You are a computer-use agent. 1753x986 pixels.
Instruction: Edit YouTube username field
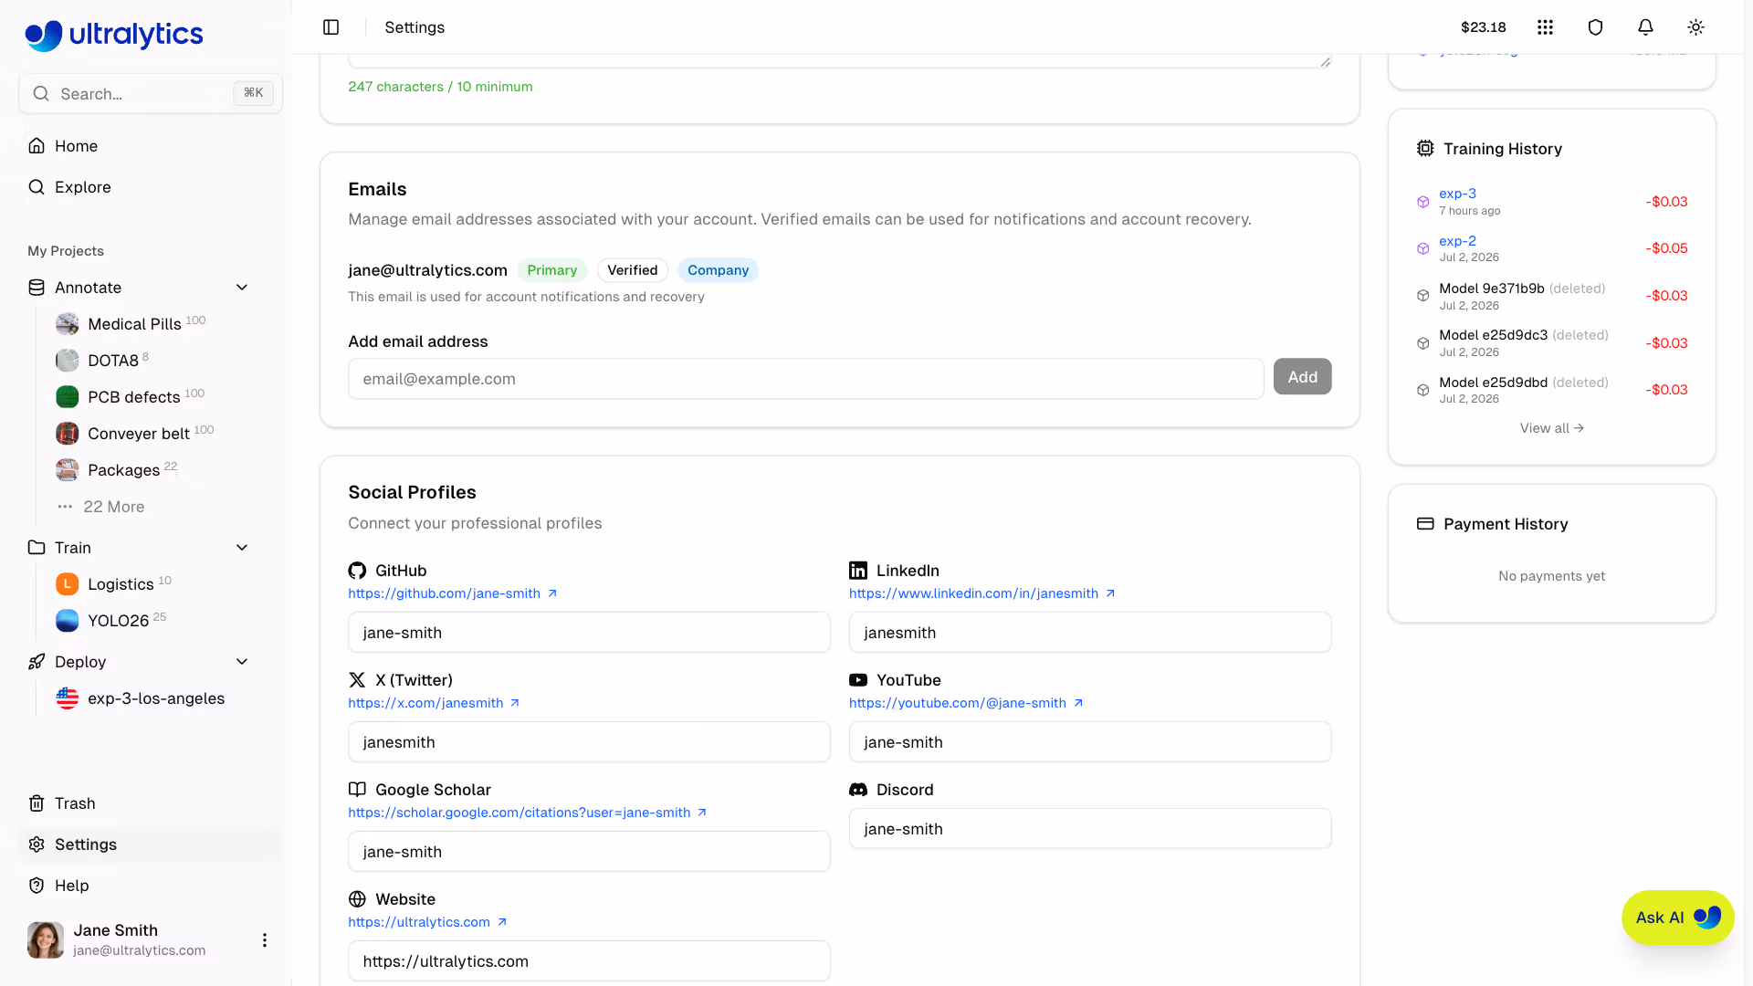point(1090,742)
